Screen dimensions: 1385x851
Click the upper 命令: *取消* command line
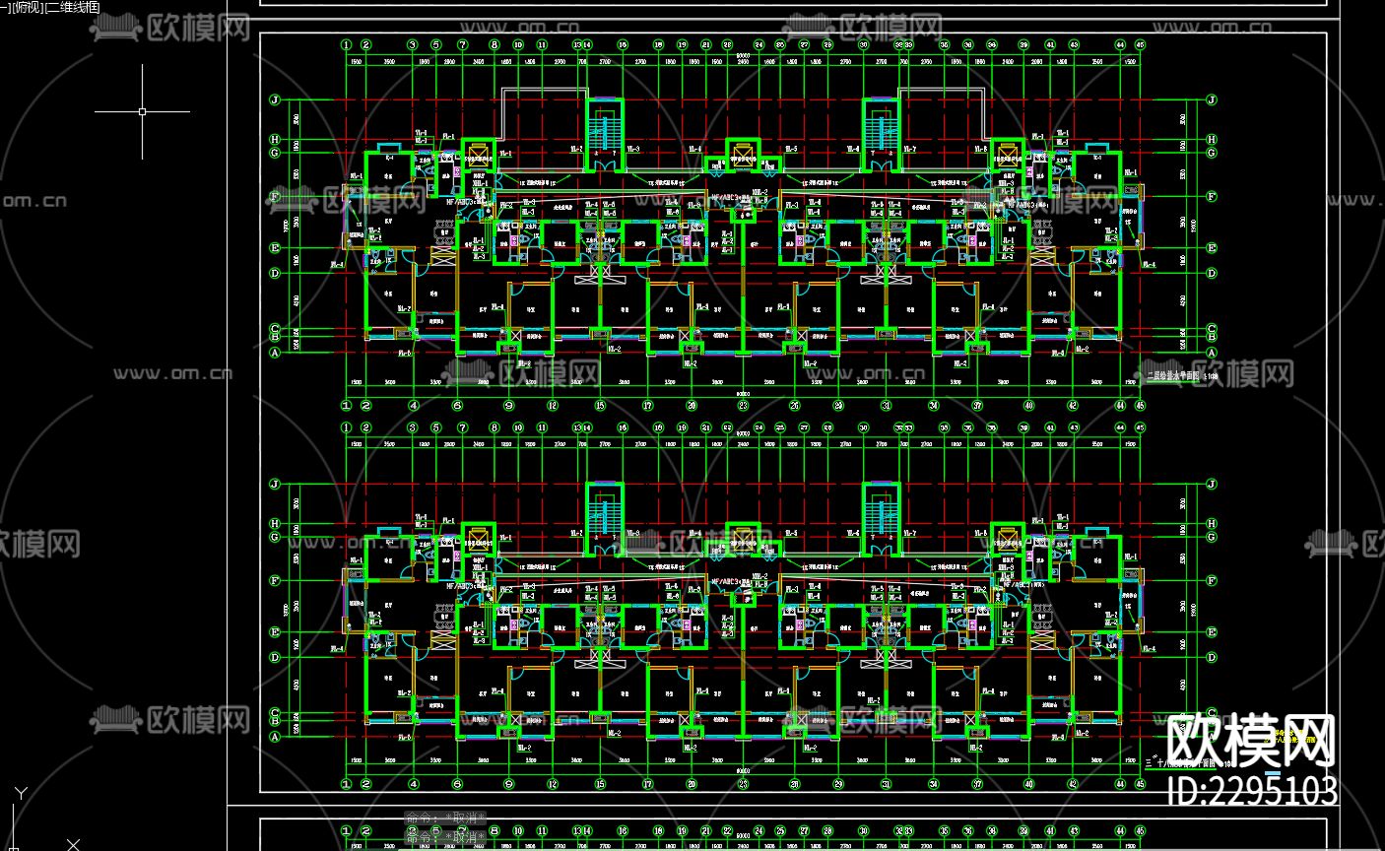[445, 819]
